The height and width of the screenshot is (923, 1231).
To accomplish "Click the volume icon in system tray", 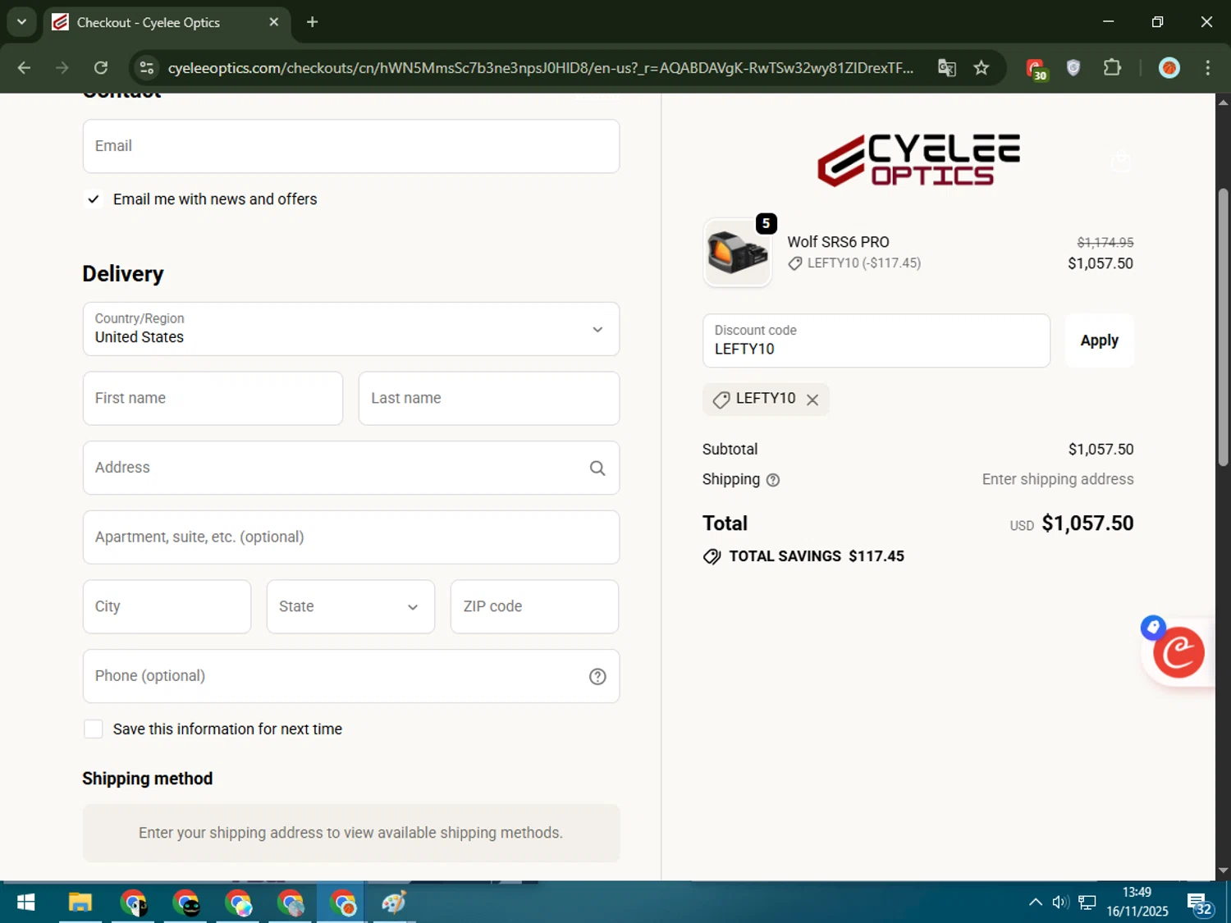I will [x=1060, y=902].
